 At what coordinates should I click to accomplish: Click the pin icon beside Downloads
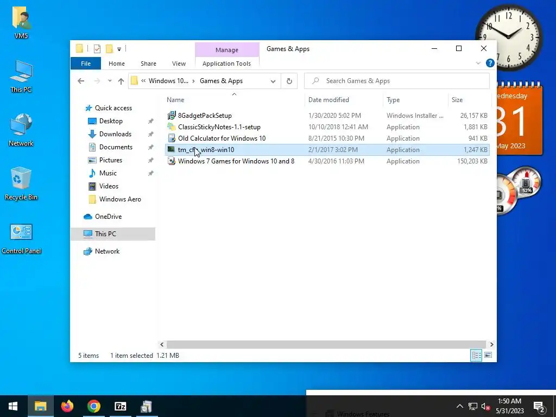point(151,135)
